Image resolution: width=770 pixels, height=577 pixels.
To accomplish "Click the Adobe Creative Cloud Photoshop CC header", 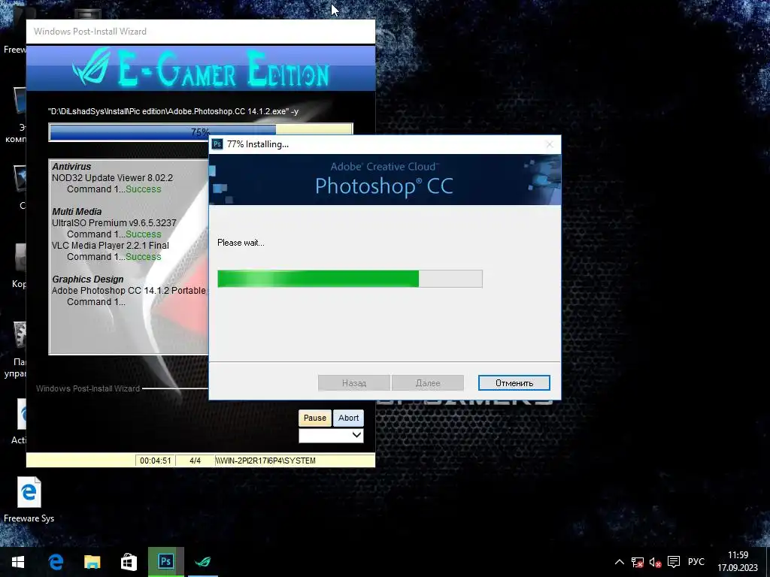I will coord(384,180).
